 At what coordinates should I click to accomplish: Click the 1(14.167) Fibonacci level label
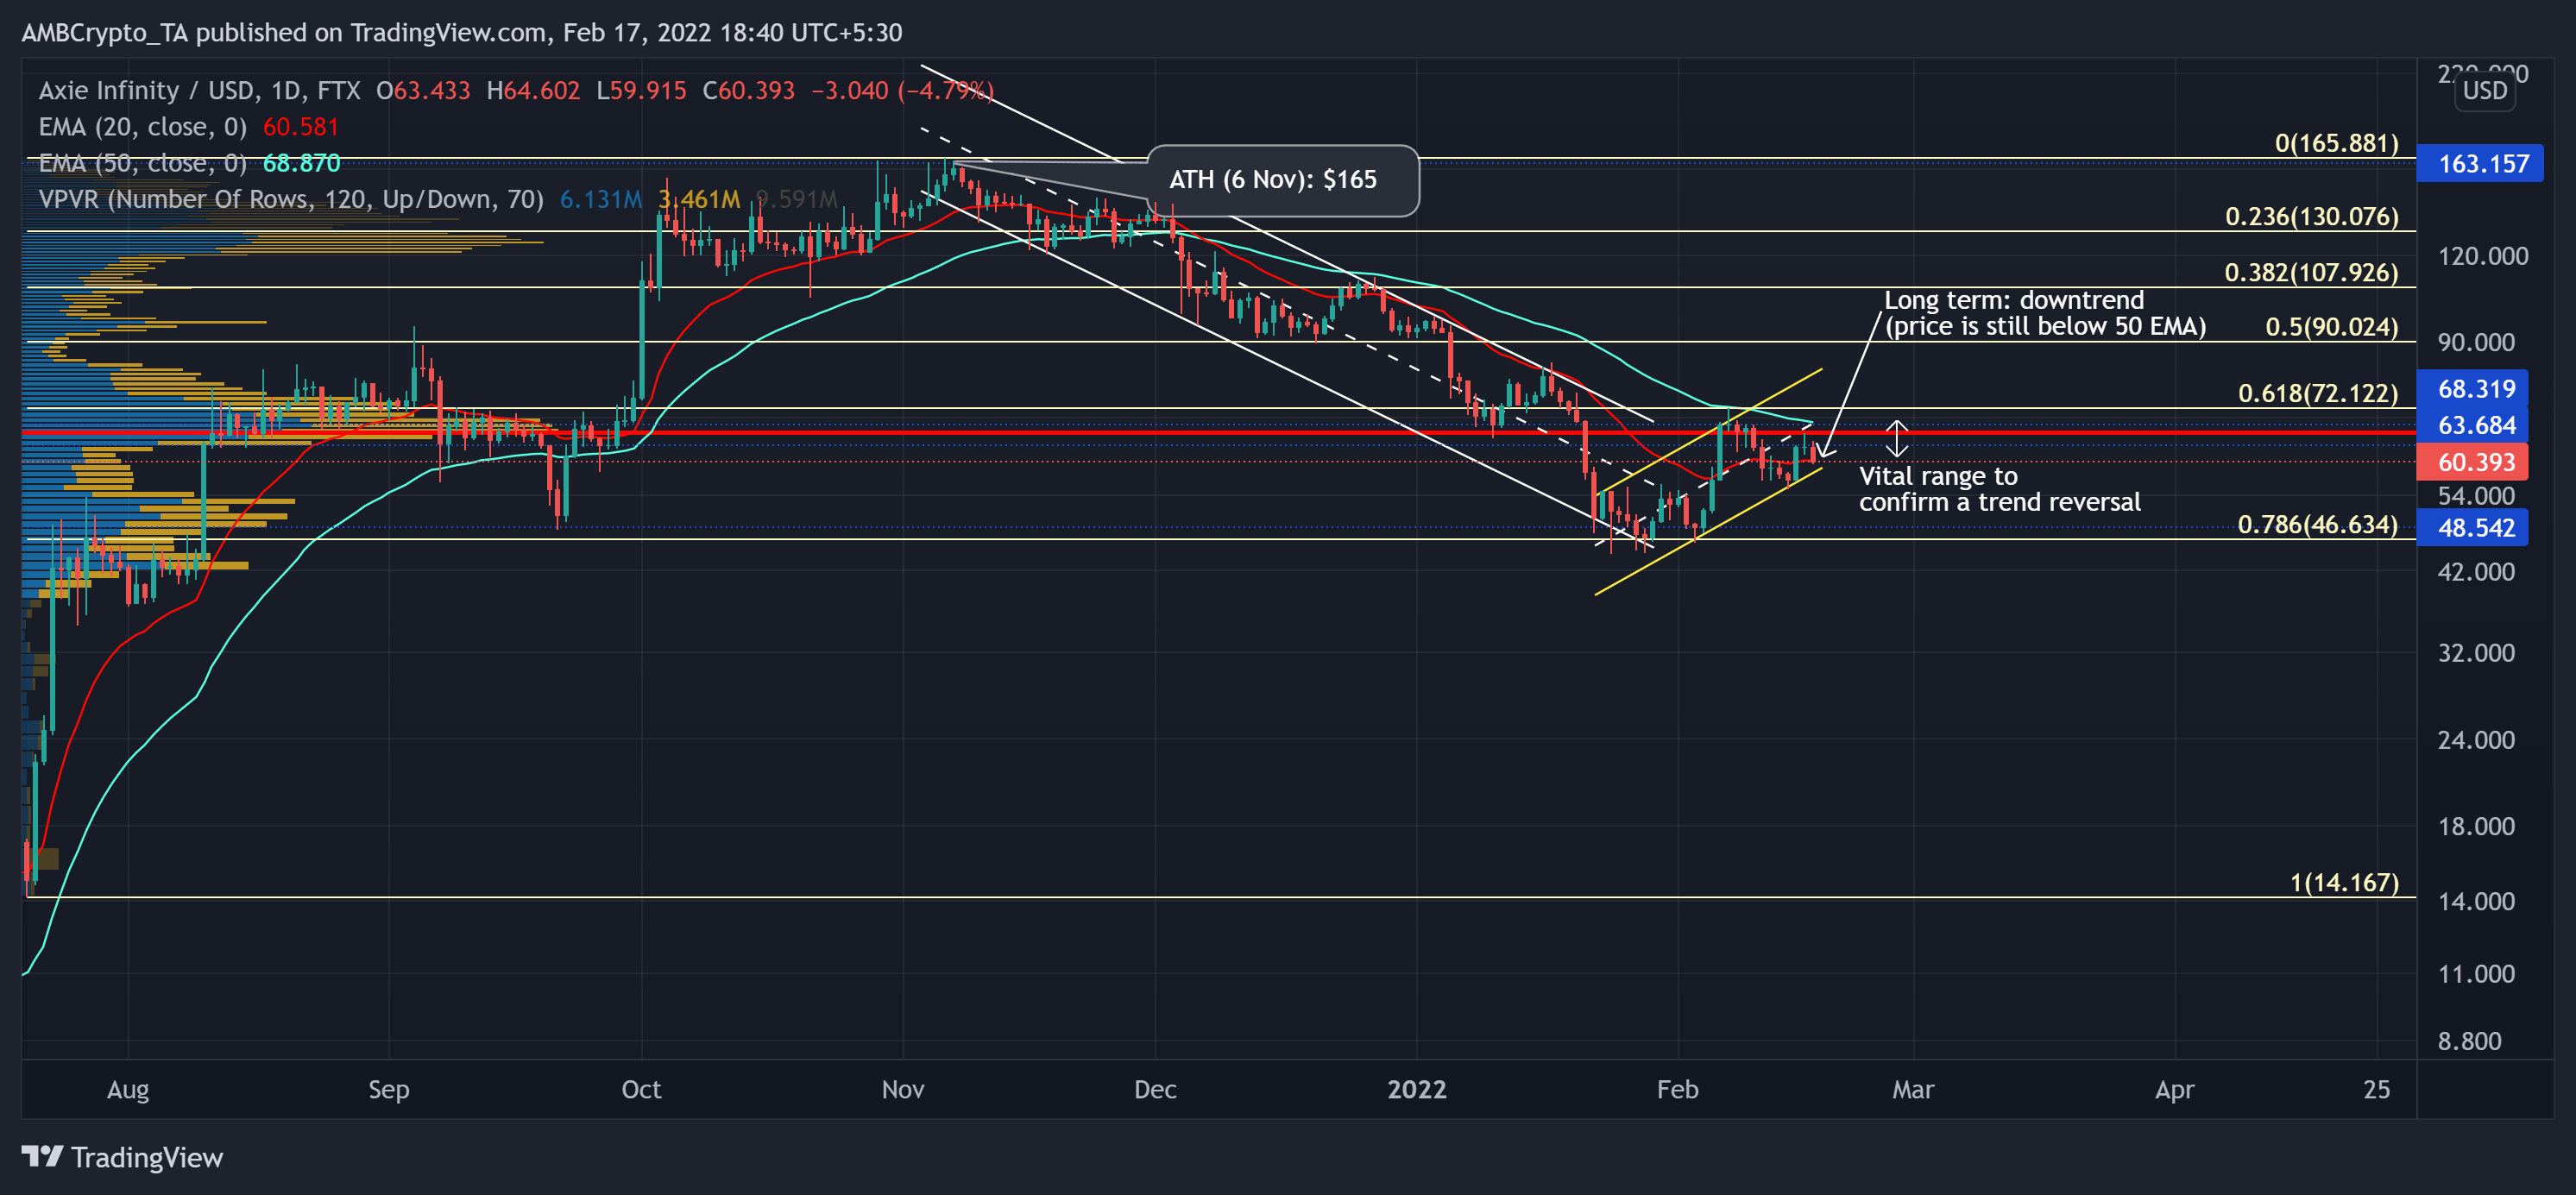2343,883
